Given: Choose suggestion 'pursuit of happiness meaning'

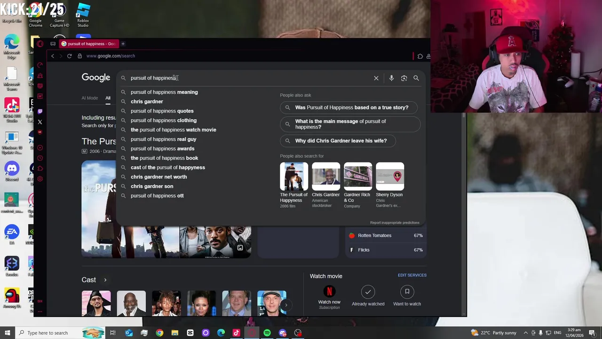Looking at the screenshot, I should coord(164,92).
